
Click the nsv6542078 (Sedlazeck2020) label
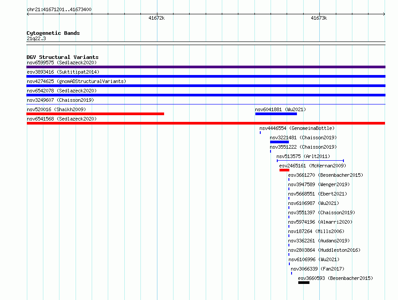[x=62, y=91]
